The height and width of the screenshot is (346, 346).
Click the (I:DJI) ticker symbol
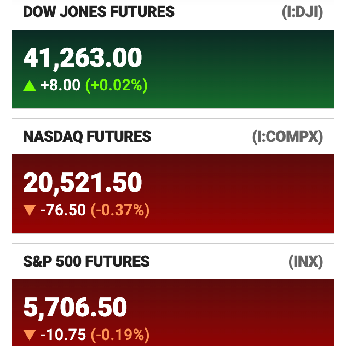tap(303, 12)
